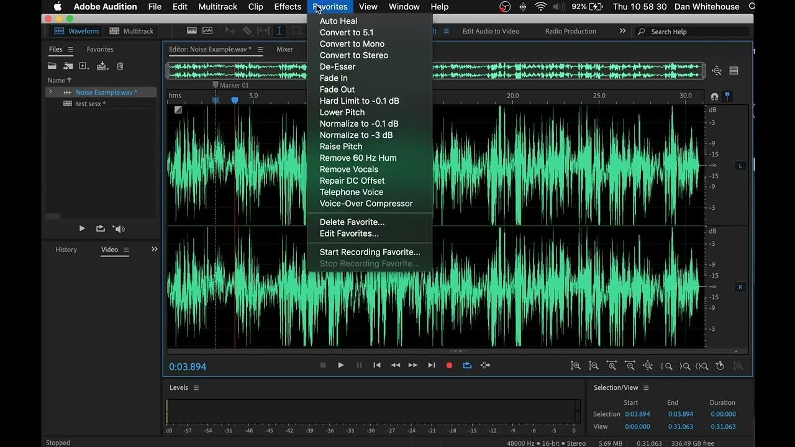Image resolution: width=795 pixels, height=447 pixels.
Task: Click the red Record button
Action: [449, 365]
